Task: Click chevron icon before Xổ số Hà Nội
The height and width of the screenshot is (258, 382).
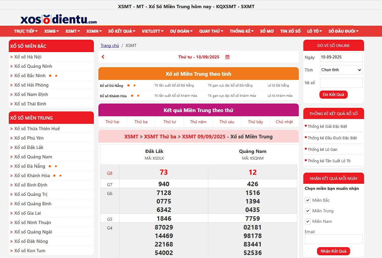Action: (x=12, y=57)
